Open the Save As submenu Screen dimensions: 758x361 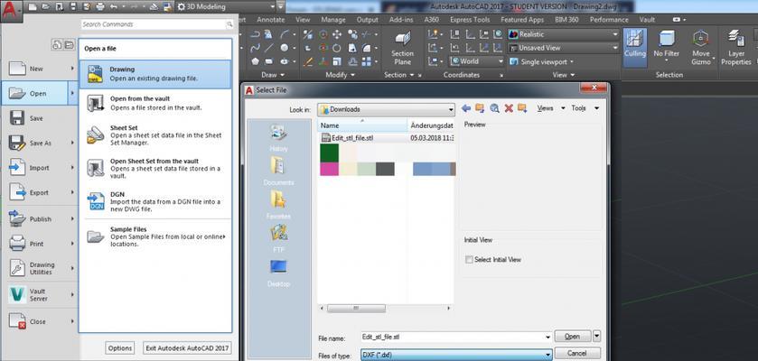tap(39, 143)
